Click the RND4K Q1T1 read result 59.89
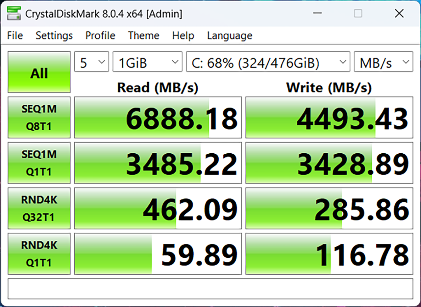 (158, 254)
